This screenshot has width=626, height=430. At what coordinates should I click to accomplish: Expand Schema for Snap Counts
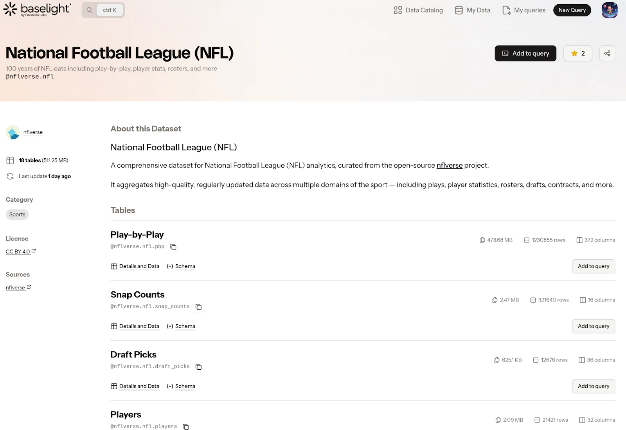click(181, 326)
